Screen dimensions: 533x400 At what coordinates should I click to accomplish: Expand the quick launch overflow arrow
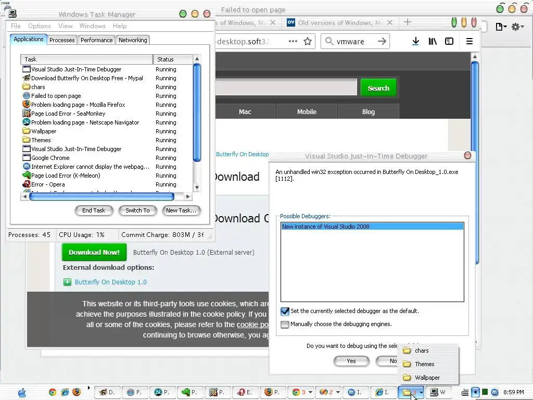(88, 387)
